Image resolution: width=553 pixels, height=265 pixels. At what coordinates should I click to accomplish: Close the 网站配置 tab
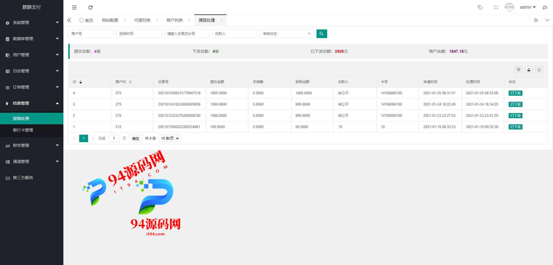[125, 20]
